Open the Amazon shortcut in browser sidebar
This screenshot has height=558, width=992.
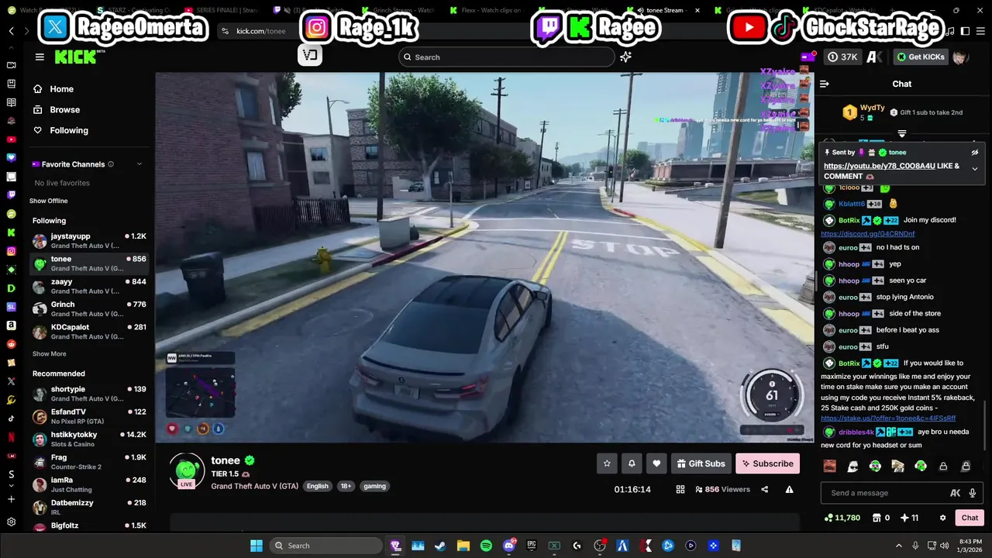coord(11,325)
